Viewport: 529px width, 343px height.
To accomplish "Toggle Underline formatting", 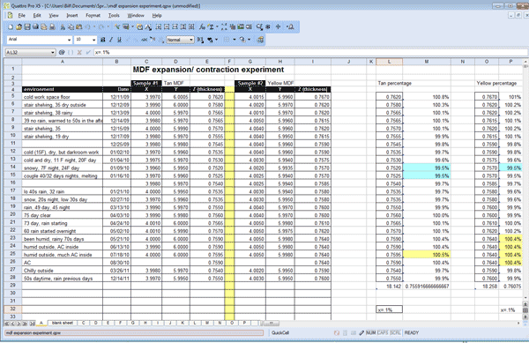I will tap(119, 40).
